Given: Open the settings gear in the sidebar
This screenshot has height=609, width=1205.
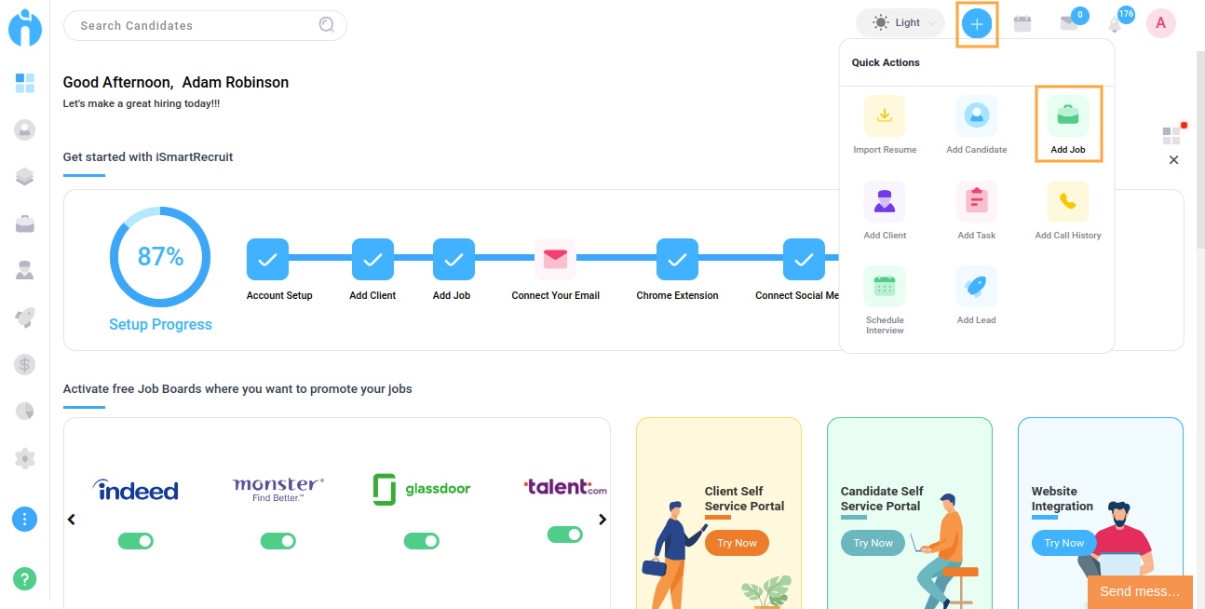Looking at the screenshot, I should [25, 458].
